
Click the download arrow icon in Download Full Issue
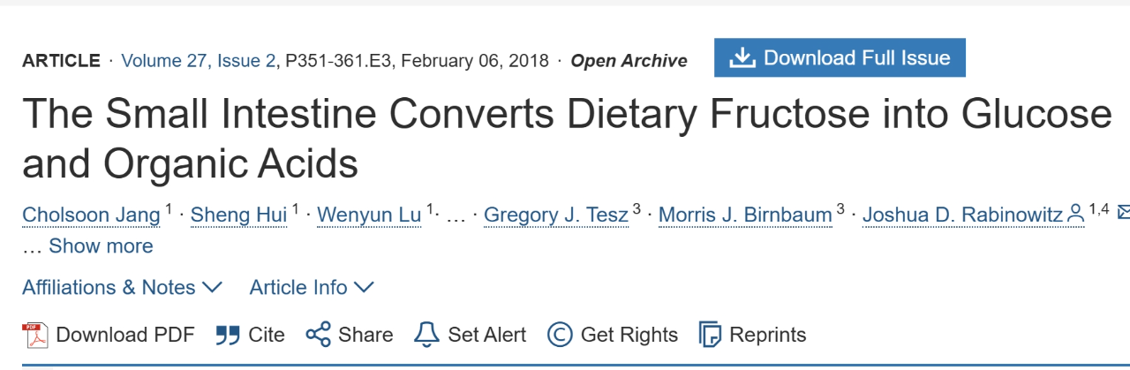(742, 58)
